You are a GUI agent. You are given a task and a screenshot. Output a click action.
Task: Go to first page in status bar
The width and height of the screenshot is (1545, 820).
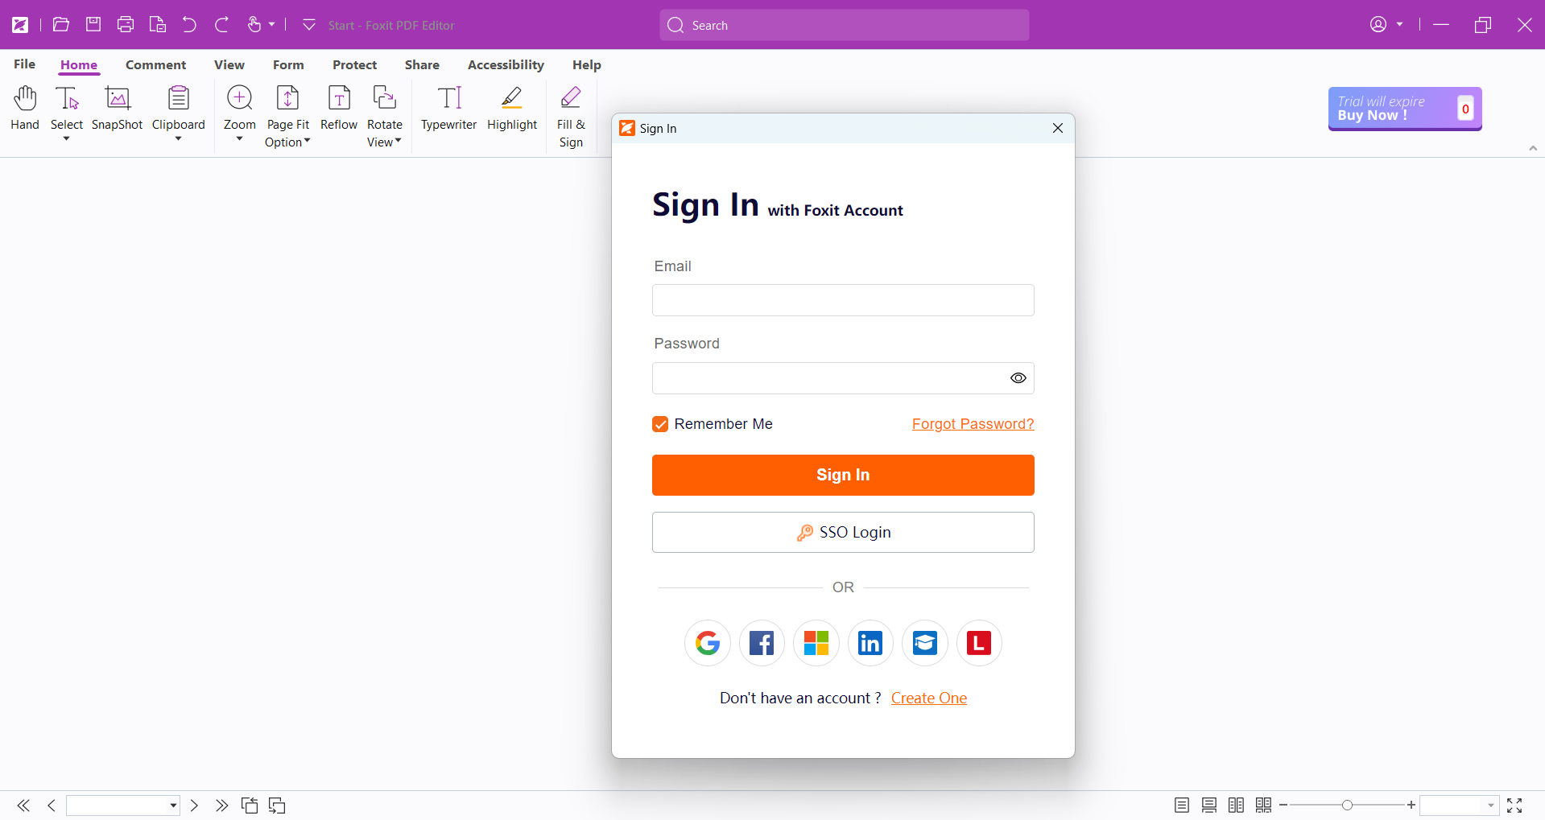pyautogui.click(x=23, y=806)
